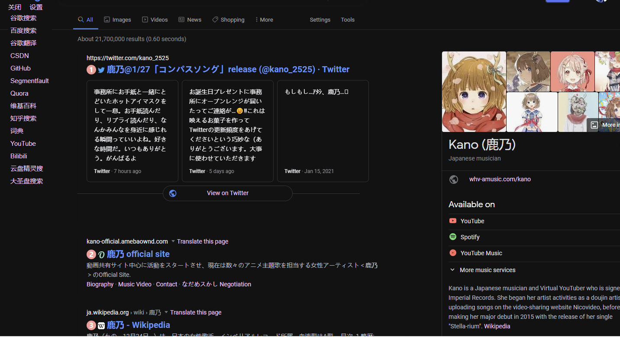Image resolution: width=620 pixels, height=337 pixels.
Task: Open whv-amusic.com/kano website link
Action: click(x=500, y=179)
